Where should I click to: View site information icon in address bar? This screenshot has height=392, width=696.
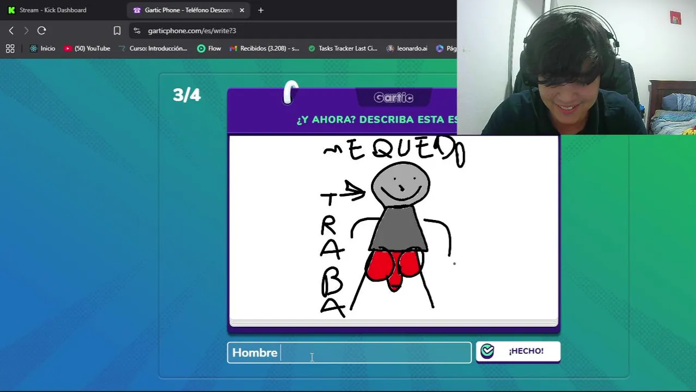point(137,30)
